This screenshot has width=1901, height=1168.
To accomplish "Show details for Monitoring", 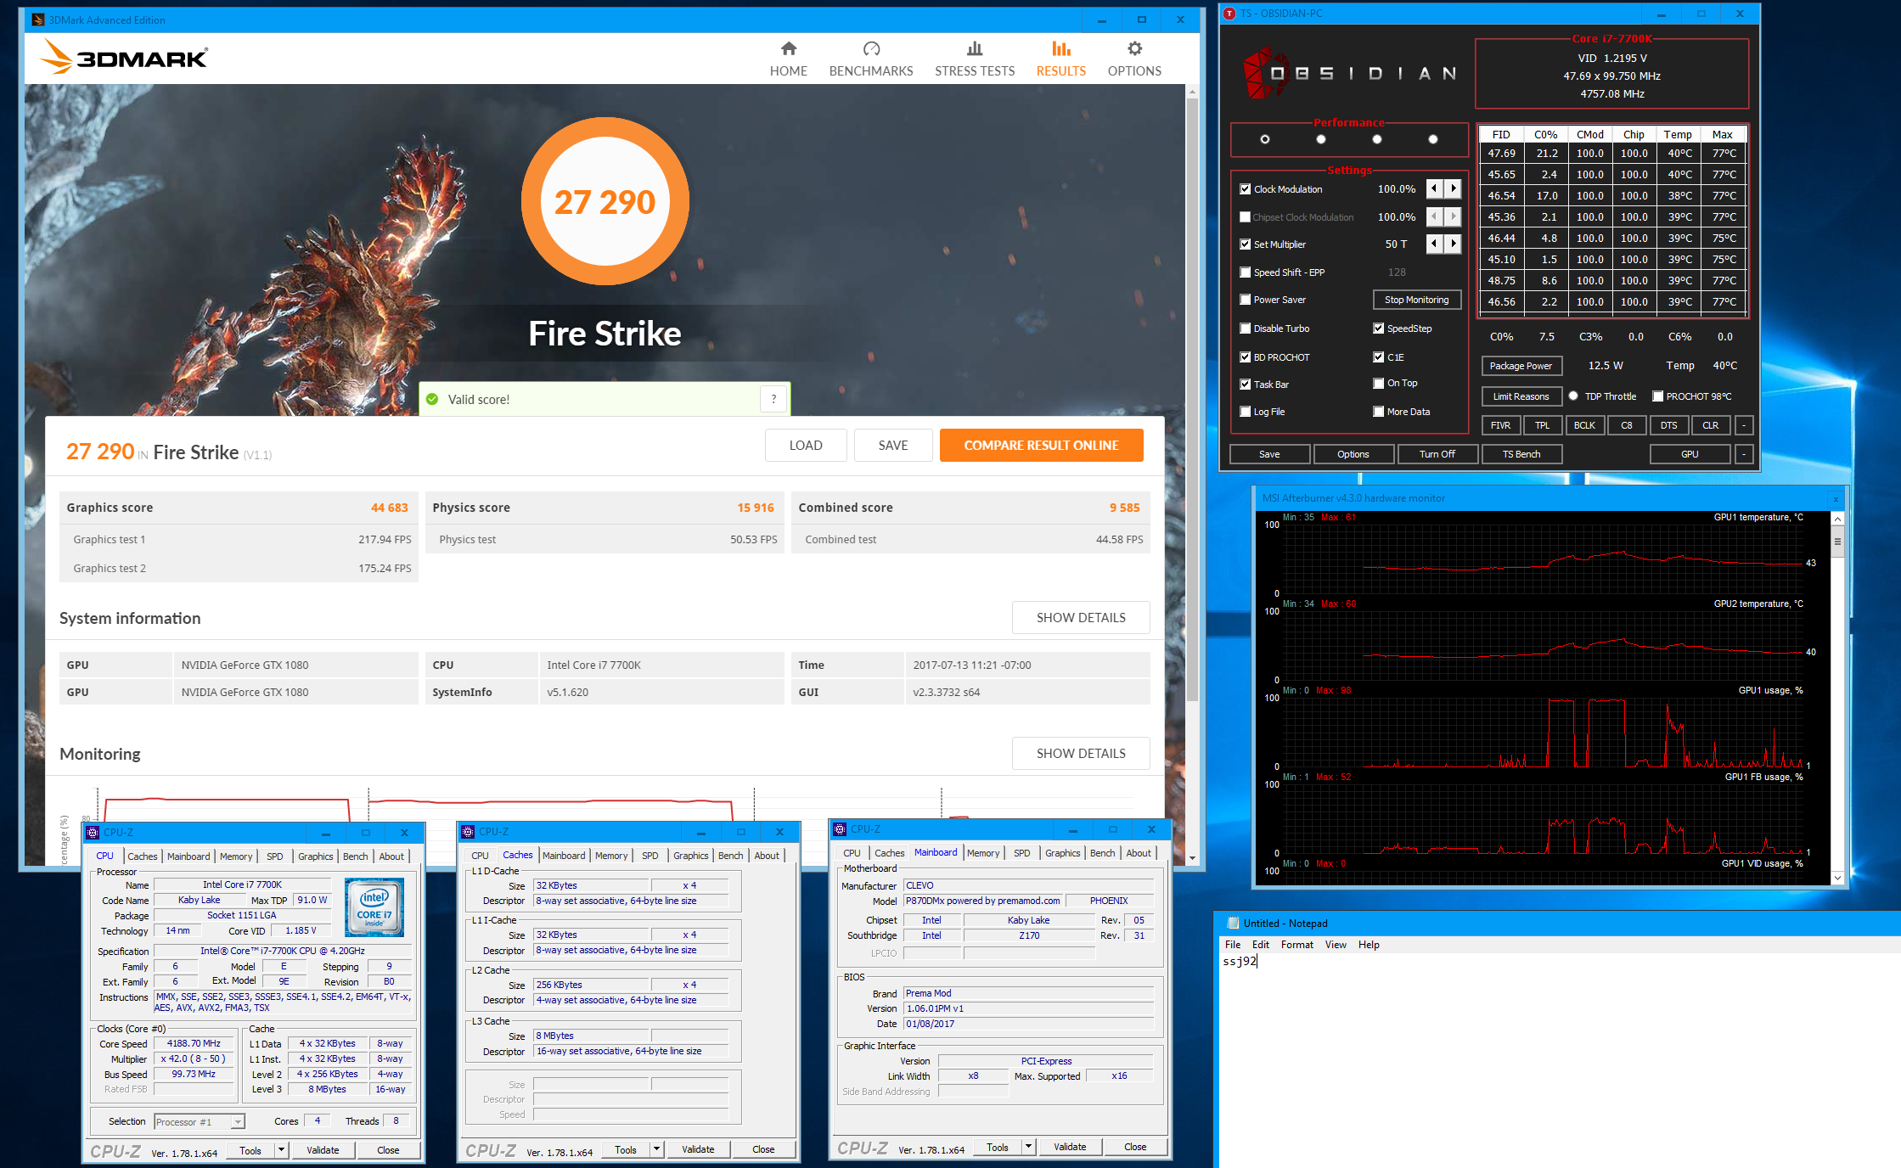I will click(x=1081, y=754).
